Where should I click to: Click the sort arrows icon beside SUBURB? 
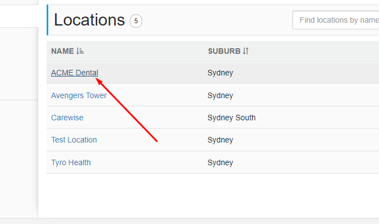(x=246, y=51)
